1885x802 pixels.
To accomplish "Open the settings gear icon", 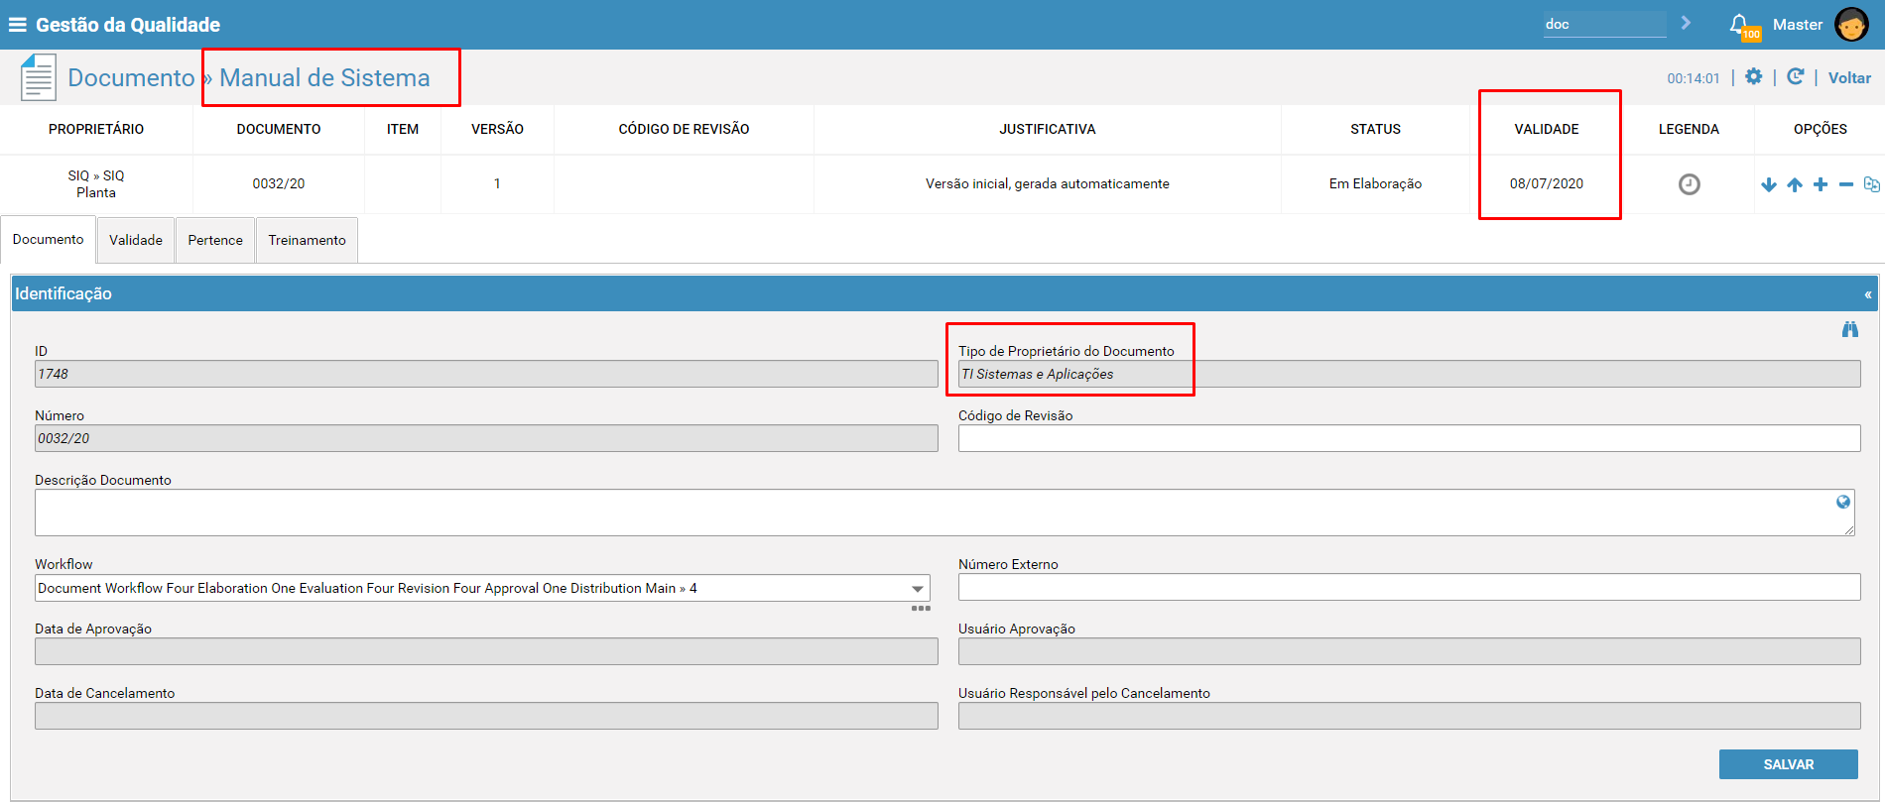I will pyautogui.click(x=1754, y=76).
